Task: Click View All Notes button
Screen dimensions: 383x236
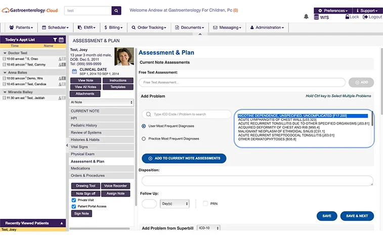Action: 86,87
